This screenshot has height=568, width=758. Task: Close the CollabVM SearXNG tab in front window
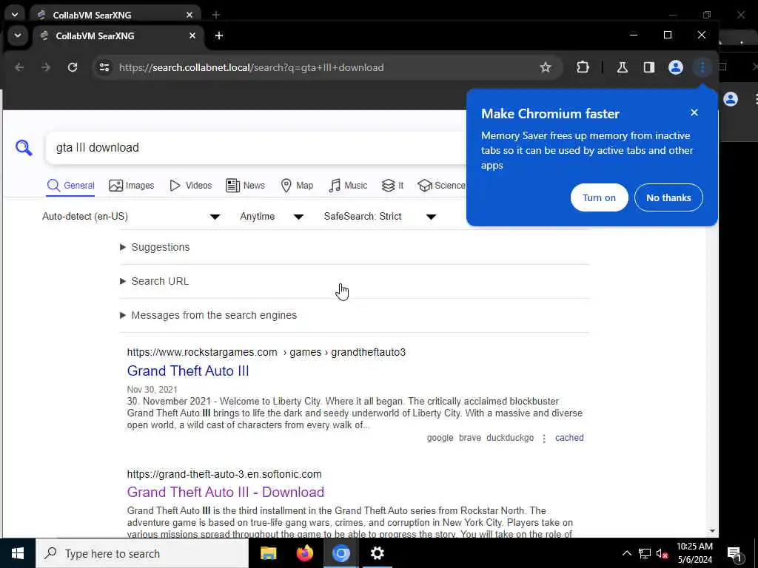(x=192, y=35)
